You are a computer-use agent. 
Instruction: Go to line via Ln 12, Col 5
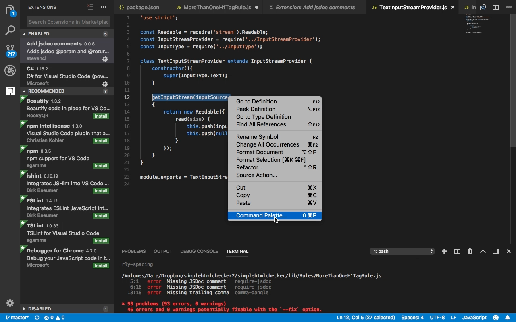tap(366, 318)
